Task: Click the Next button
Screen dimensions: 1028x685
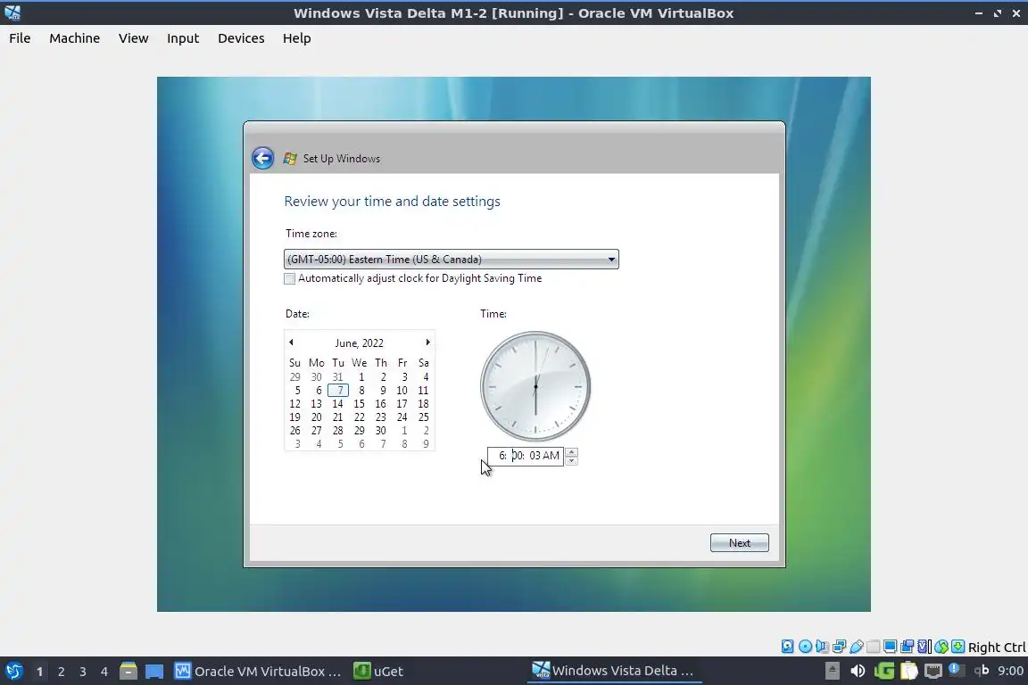Action: 740,543
